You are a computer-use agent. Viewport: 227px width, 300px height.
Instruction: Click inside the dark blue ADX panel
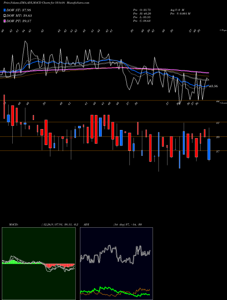(x=116, y=264)
